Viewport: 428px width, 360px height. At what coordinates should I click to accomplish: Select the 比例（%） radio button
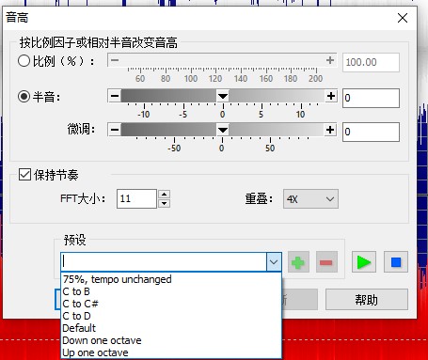[24, 61]
